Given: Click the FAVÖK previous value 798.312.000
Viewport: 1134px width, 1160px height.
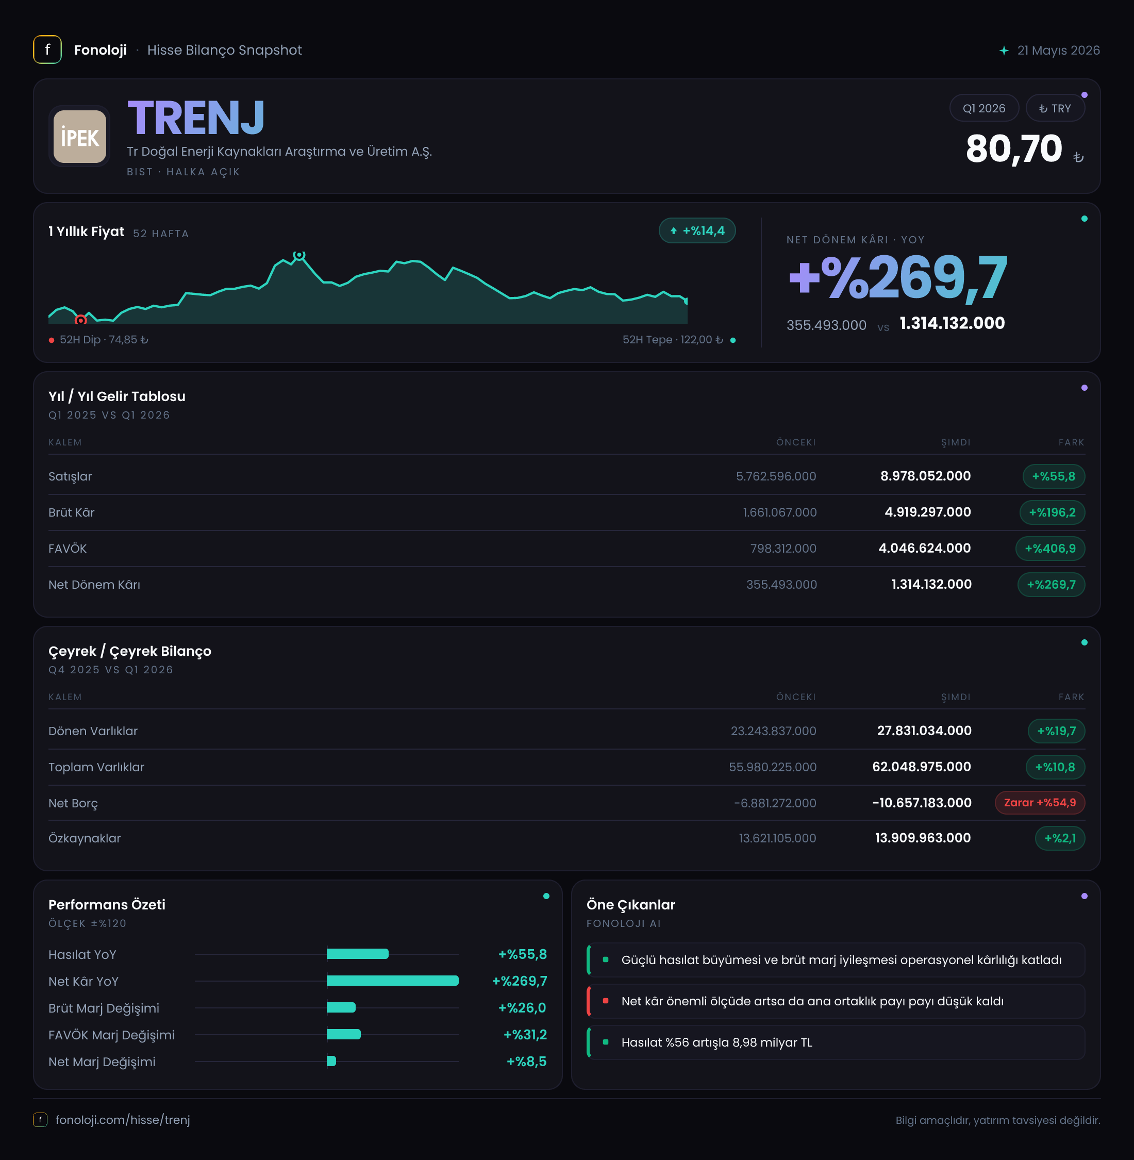Looking at the screenshot, I should (783, 548).
